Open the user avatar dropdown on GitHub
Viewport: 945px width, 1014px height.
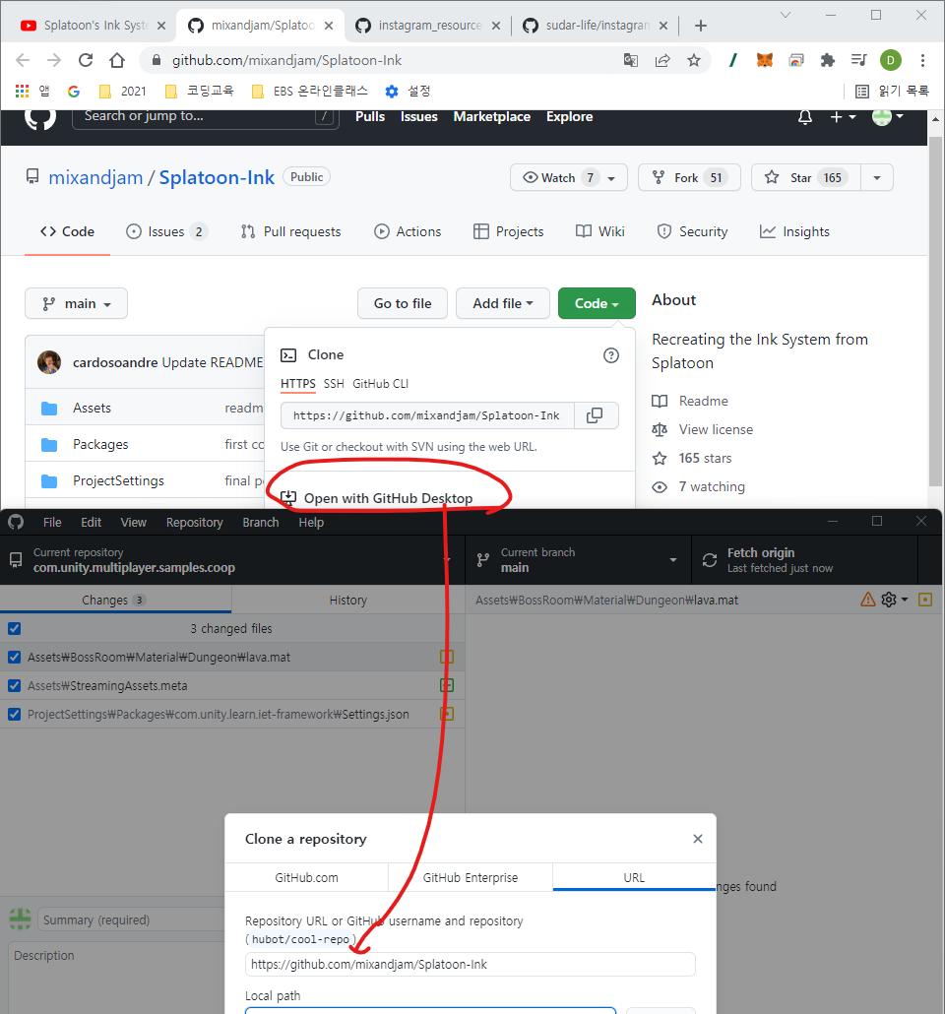coord(888,117)
